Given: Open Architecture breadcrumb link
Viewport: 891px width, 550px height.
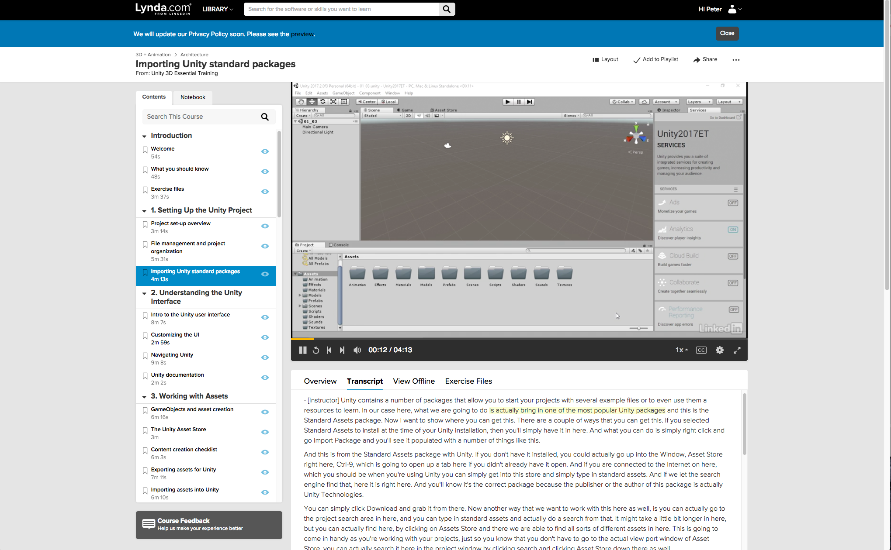Looking at the screenshot, I should (194, 55).
